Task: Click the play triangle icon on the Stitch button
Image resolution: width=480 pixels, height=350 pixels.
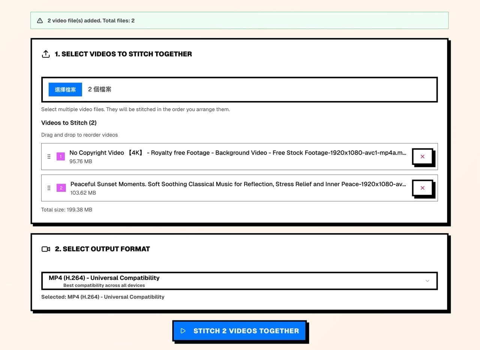Action: [x=183, y=331]
